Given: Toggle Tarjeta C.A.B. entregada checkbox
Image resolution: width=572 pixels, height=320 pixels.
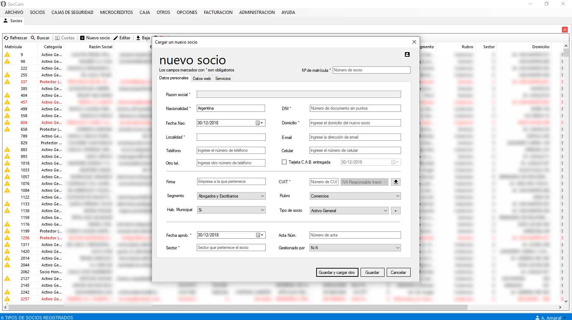Looking at the screenshot, I should [284, 162].
